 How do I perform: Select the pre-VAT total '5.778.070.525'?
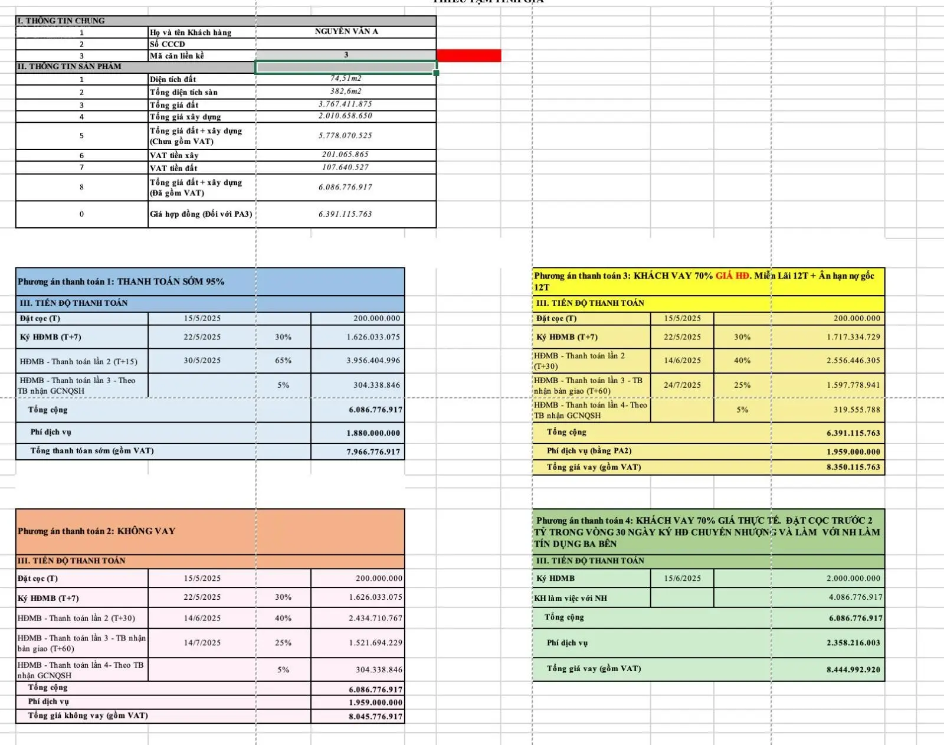pyautogui.click(x=346, y=136)
